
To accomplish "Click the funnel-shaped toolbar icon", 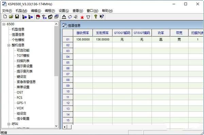I will click(88, 17).
